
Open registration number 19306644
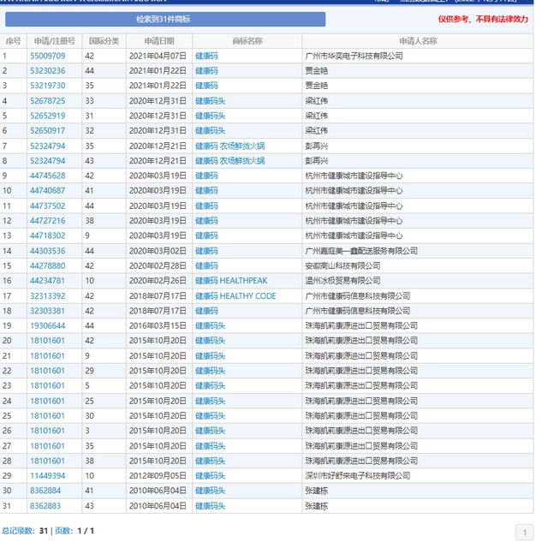(x=48, y=325)
